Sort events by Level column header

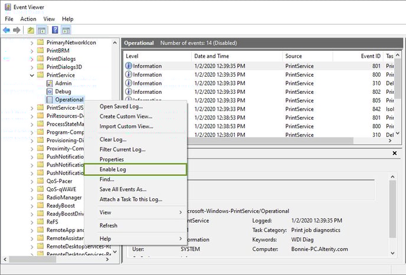pyautogui.click(x=158, y=56)
